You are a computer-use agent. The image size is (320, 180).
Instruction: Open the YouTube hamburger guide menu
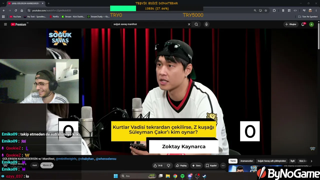[x=5, y=24]
